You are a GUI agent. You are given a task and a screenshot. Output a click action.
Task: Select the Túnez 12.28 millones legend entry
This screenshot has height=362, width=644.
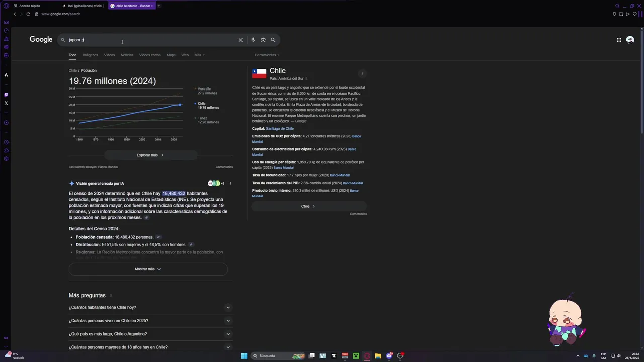(208, 120)
